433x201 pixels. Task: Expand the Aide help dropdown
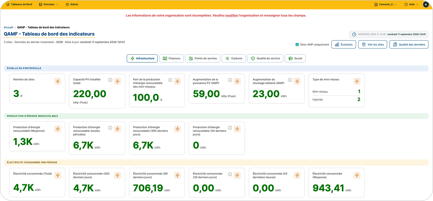click(411, 4)
